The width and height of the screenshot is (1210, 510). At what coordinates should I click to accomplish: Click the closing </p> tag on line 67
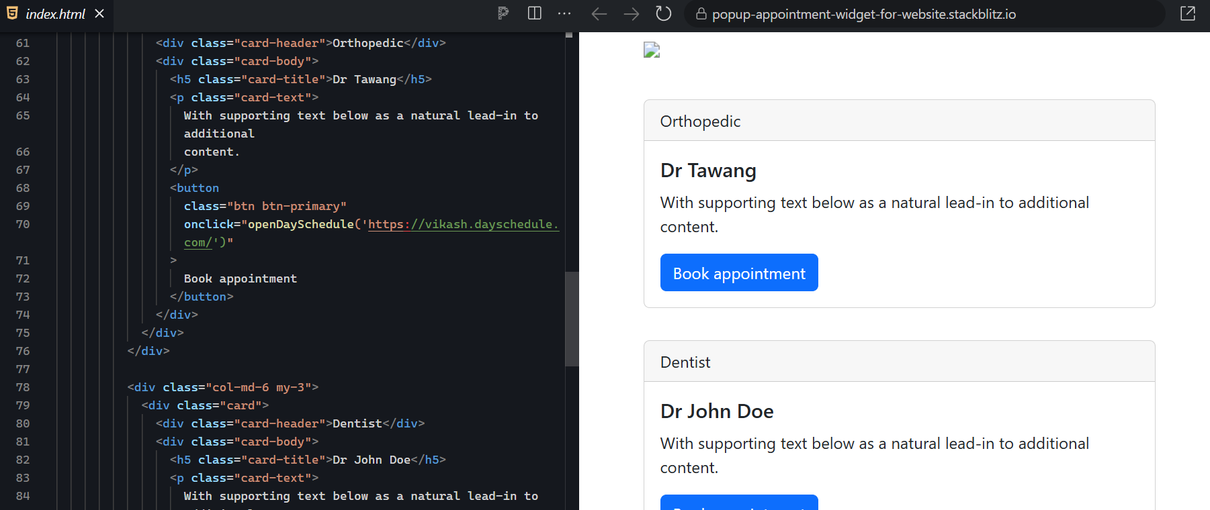click(184, 170)
